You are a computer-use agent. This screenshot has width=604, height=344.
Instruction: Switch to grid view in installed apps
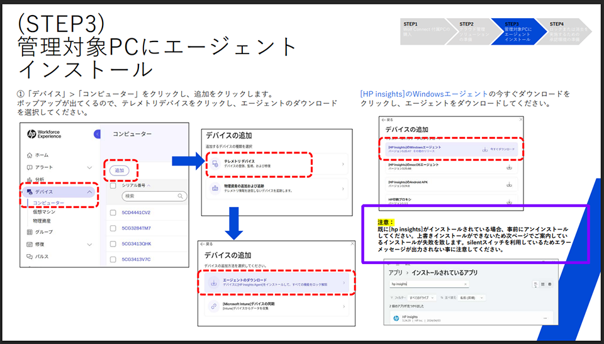click(543, 284)
